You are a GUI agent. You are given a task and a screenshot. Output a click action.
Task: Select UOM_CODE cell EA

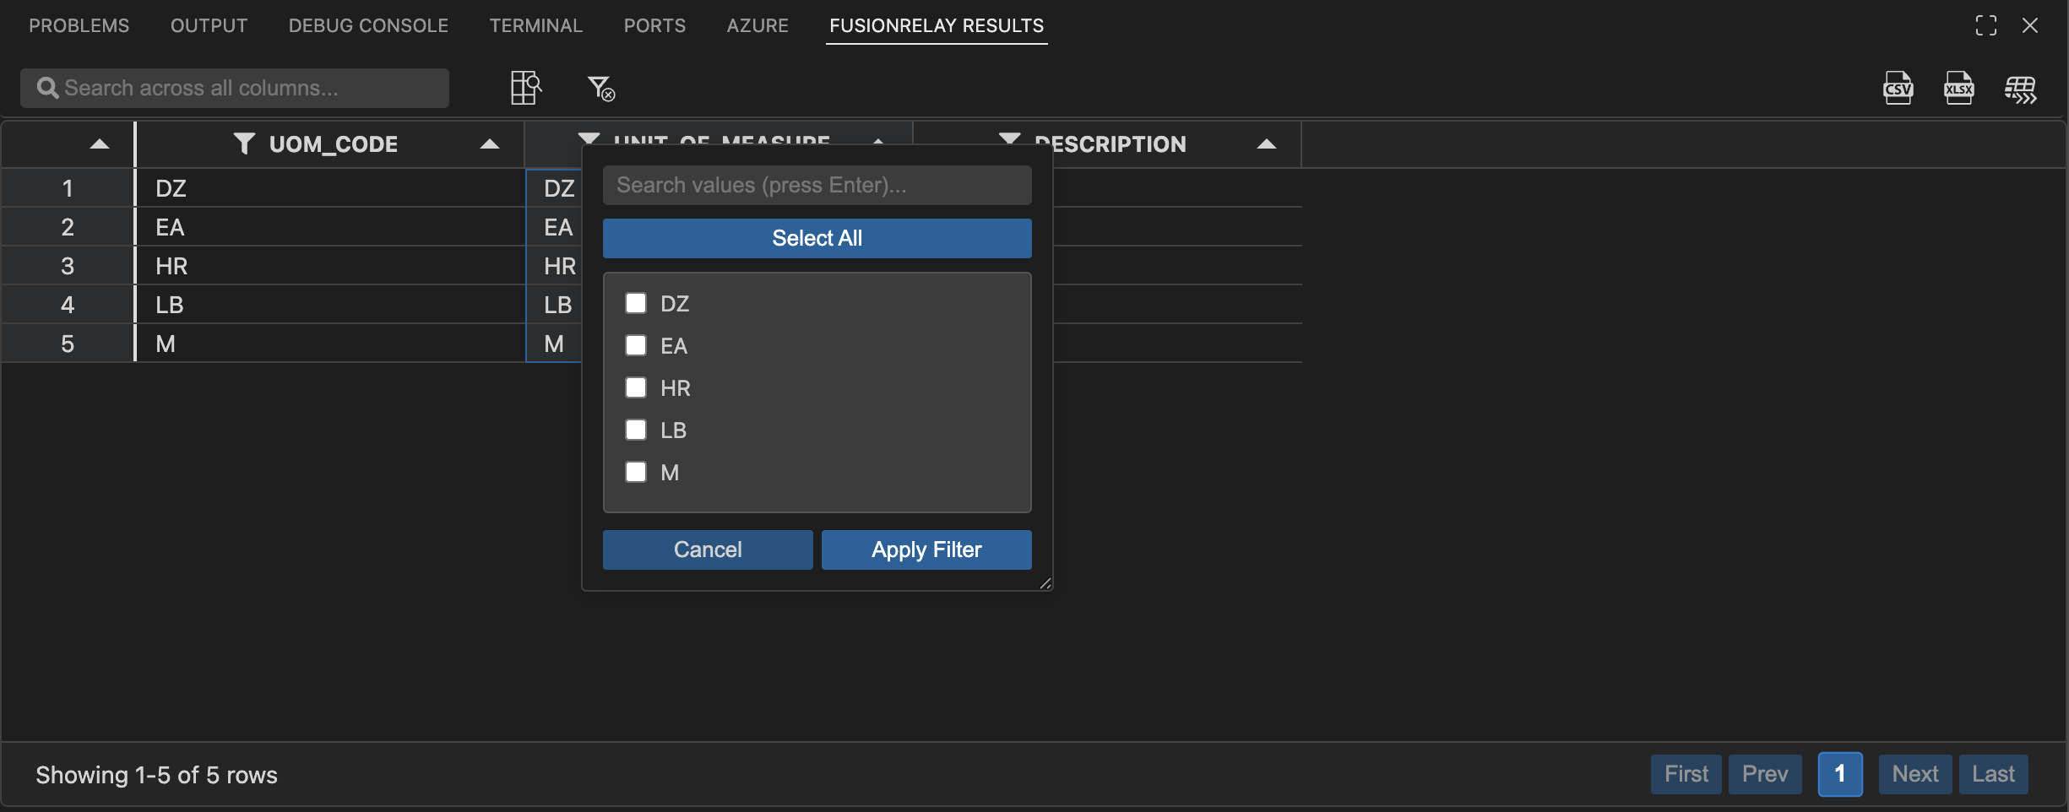click(x=330, y=227)
